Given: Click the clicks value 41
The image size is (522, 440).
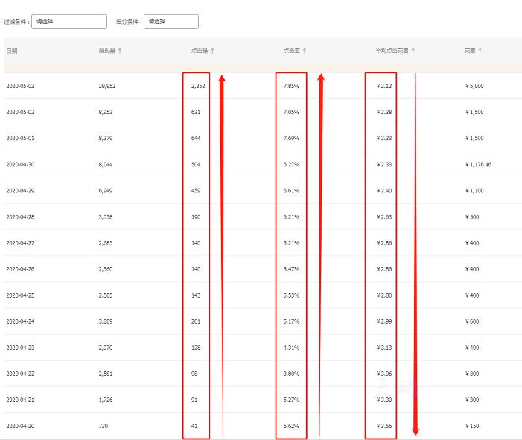Looking at the screenshot, I should [x=194, y=426].
